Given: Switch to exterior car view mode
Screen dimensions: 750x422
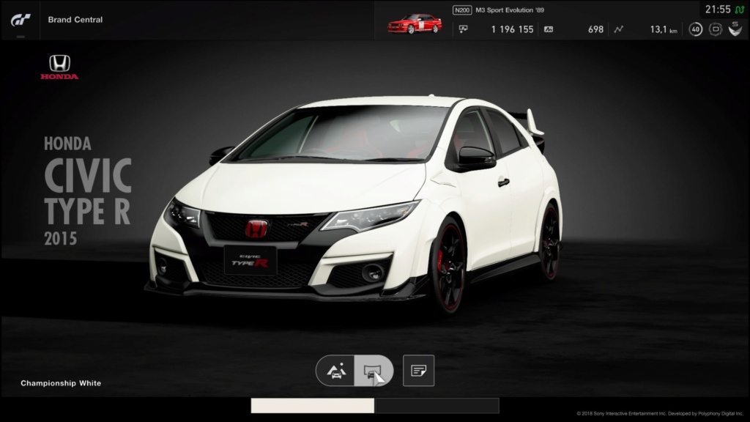Looking at the screenshot, I should (x=335, y=370).
